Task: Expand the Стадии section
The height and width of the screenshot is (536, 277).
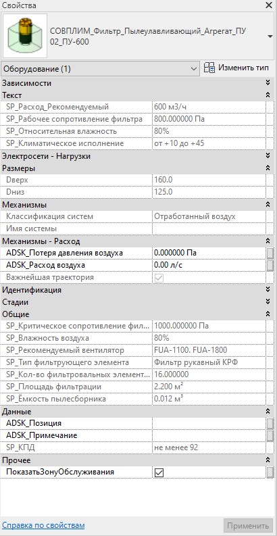Action: [x=268, y=302]
